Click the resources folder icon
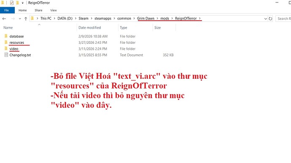The width and height of the screenshot is (291, 163). coord(6,42)
